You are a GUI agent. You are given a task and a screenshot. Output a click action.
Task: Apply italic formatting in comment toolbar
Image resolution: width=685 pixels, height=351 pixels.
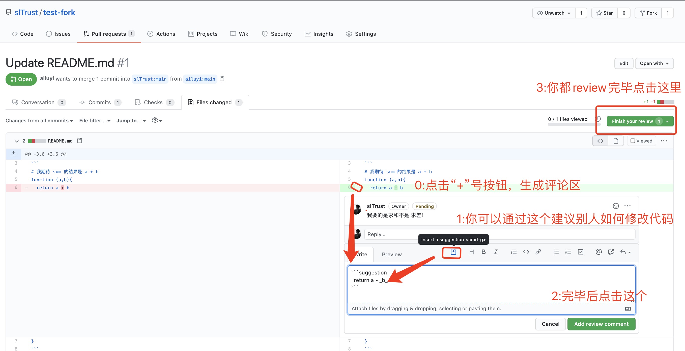[x=496, y=252]
